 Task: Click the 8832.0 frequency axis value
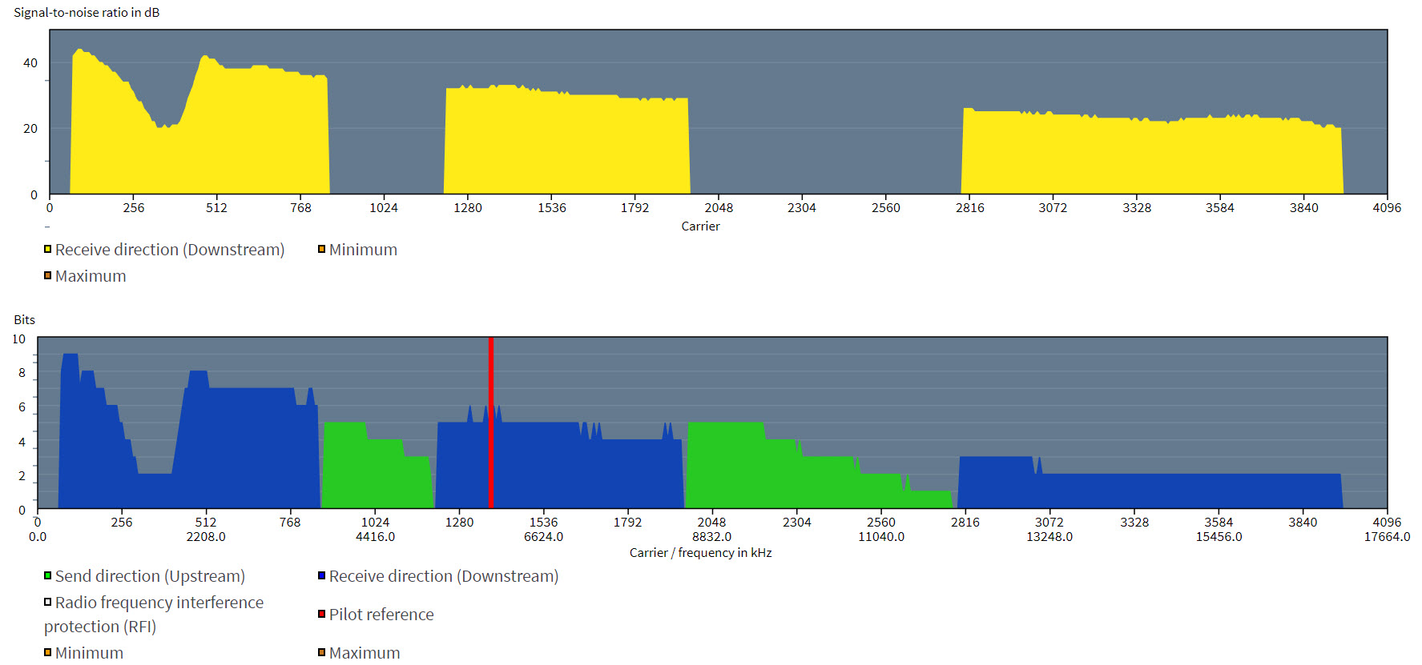(711, 537)
